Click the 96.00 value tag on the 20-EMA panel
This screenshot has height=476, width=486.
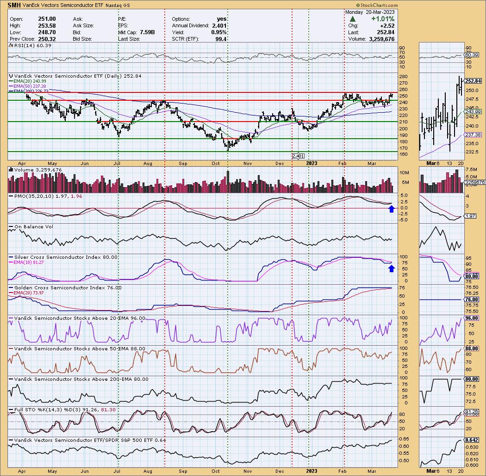coord(472,318)
